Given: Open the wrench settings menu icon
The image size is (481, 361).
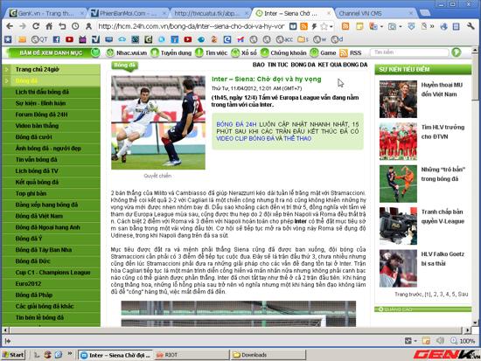Looking at the screenshot, I should (471, 26).
